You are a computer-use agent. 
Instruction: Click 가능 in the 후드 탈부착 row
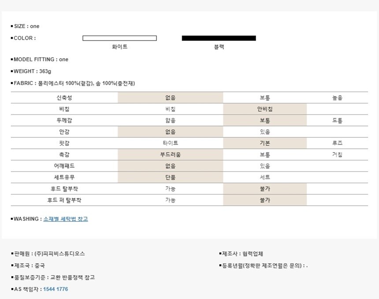tap(170, 189)
